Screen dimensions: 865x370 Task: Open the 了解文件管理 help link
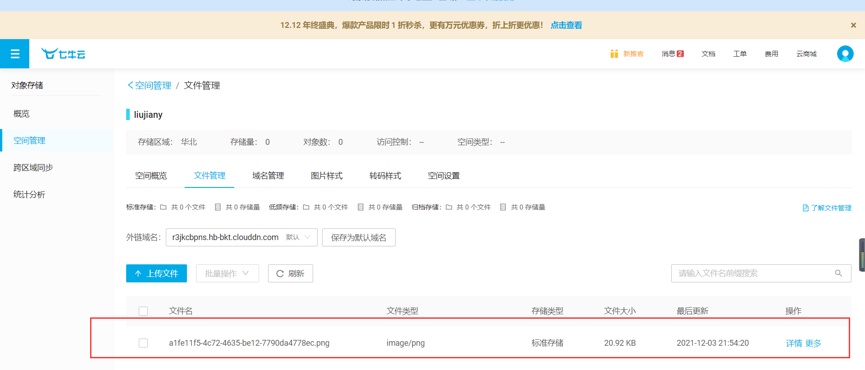[831, 208]
